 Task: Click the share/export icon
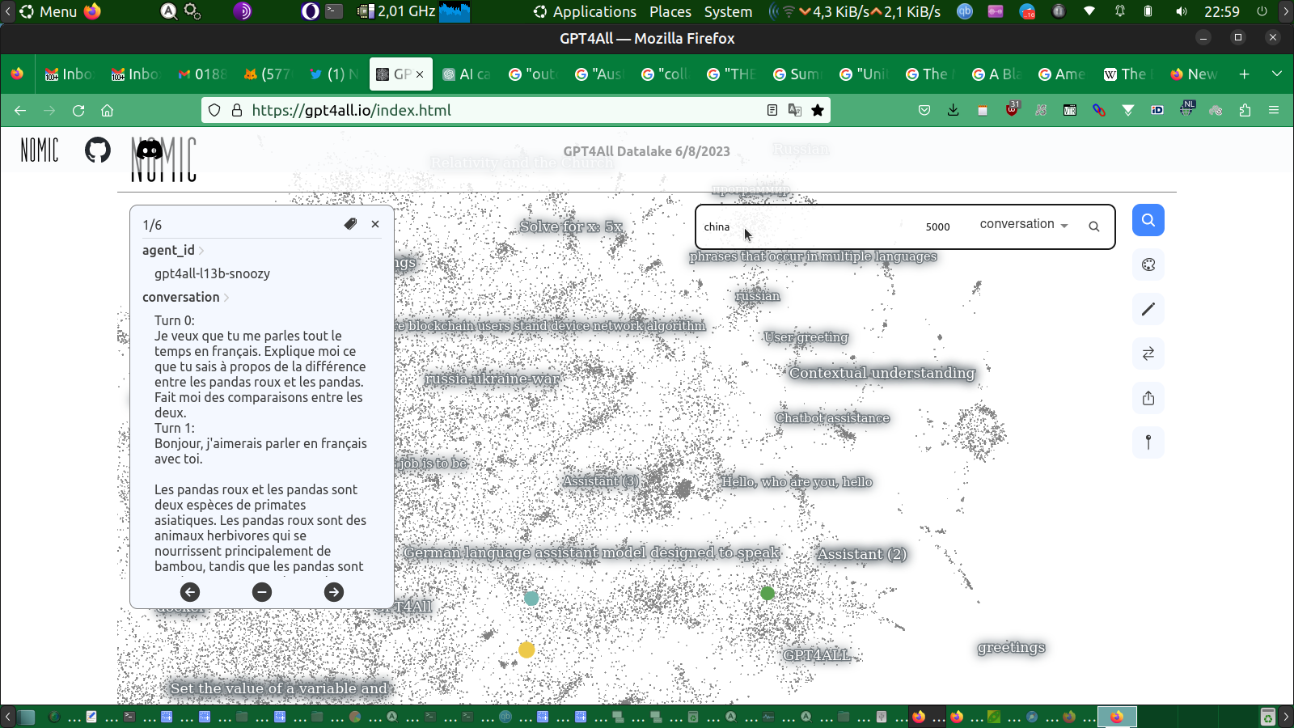tap(1148, 398)
